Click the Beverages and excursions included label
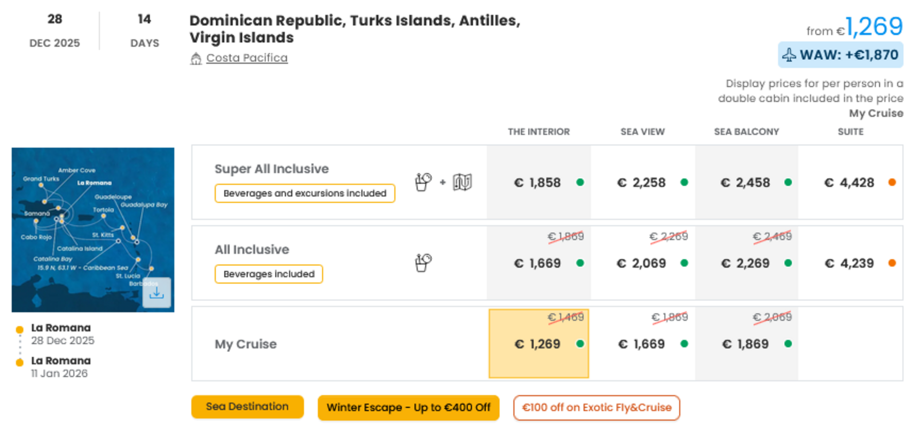 (x=305, y=193)
